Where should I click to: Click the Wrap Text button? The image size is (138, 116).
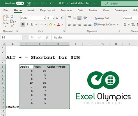coord(102,18)
